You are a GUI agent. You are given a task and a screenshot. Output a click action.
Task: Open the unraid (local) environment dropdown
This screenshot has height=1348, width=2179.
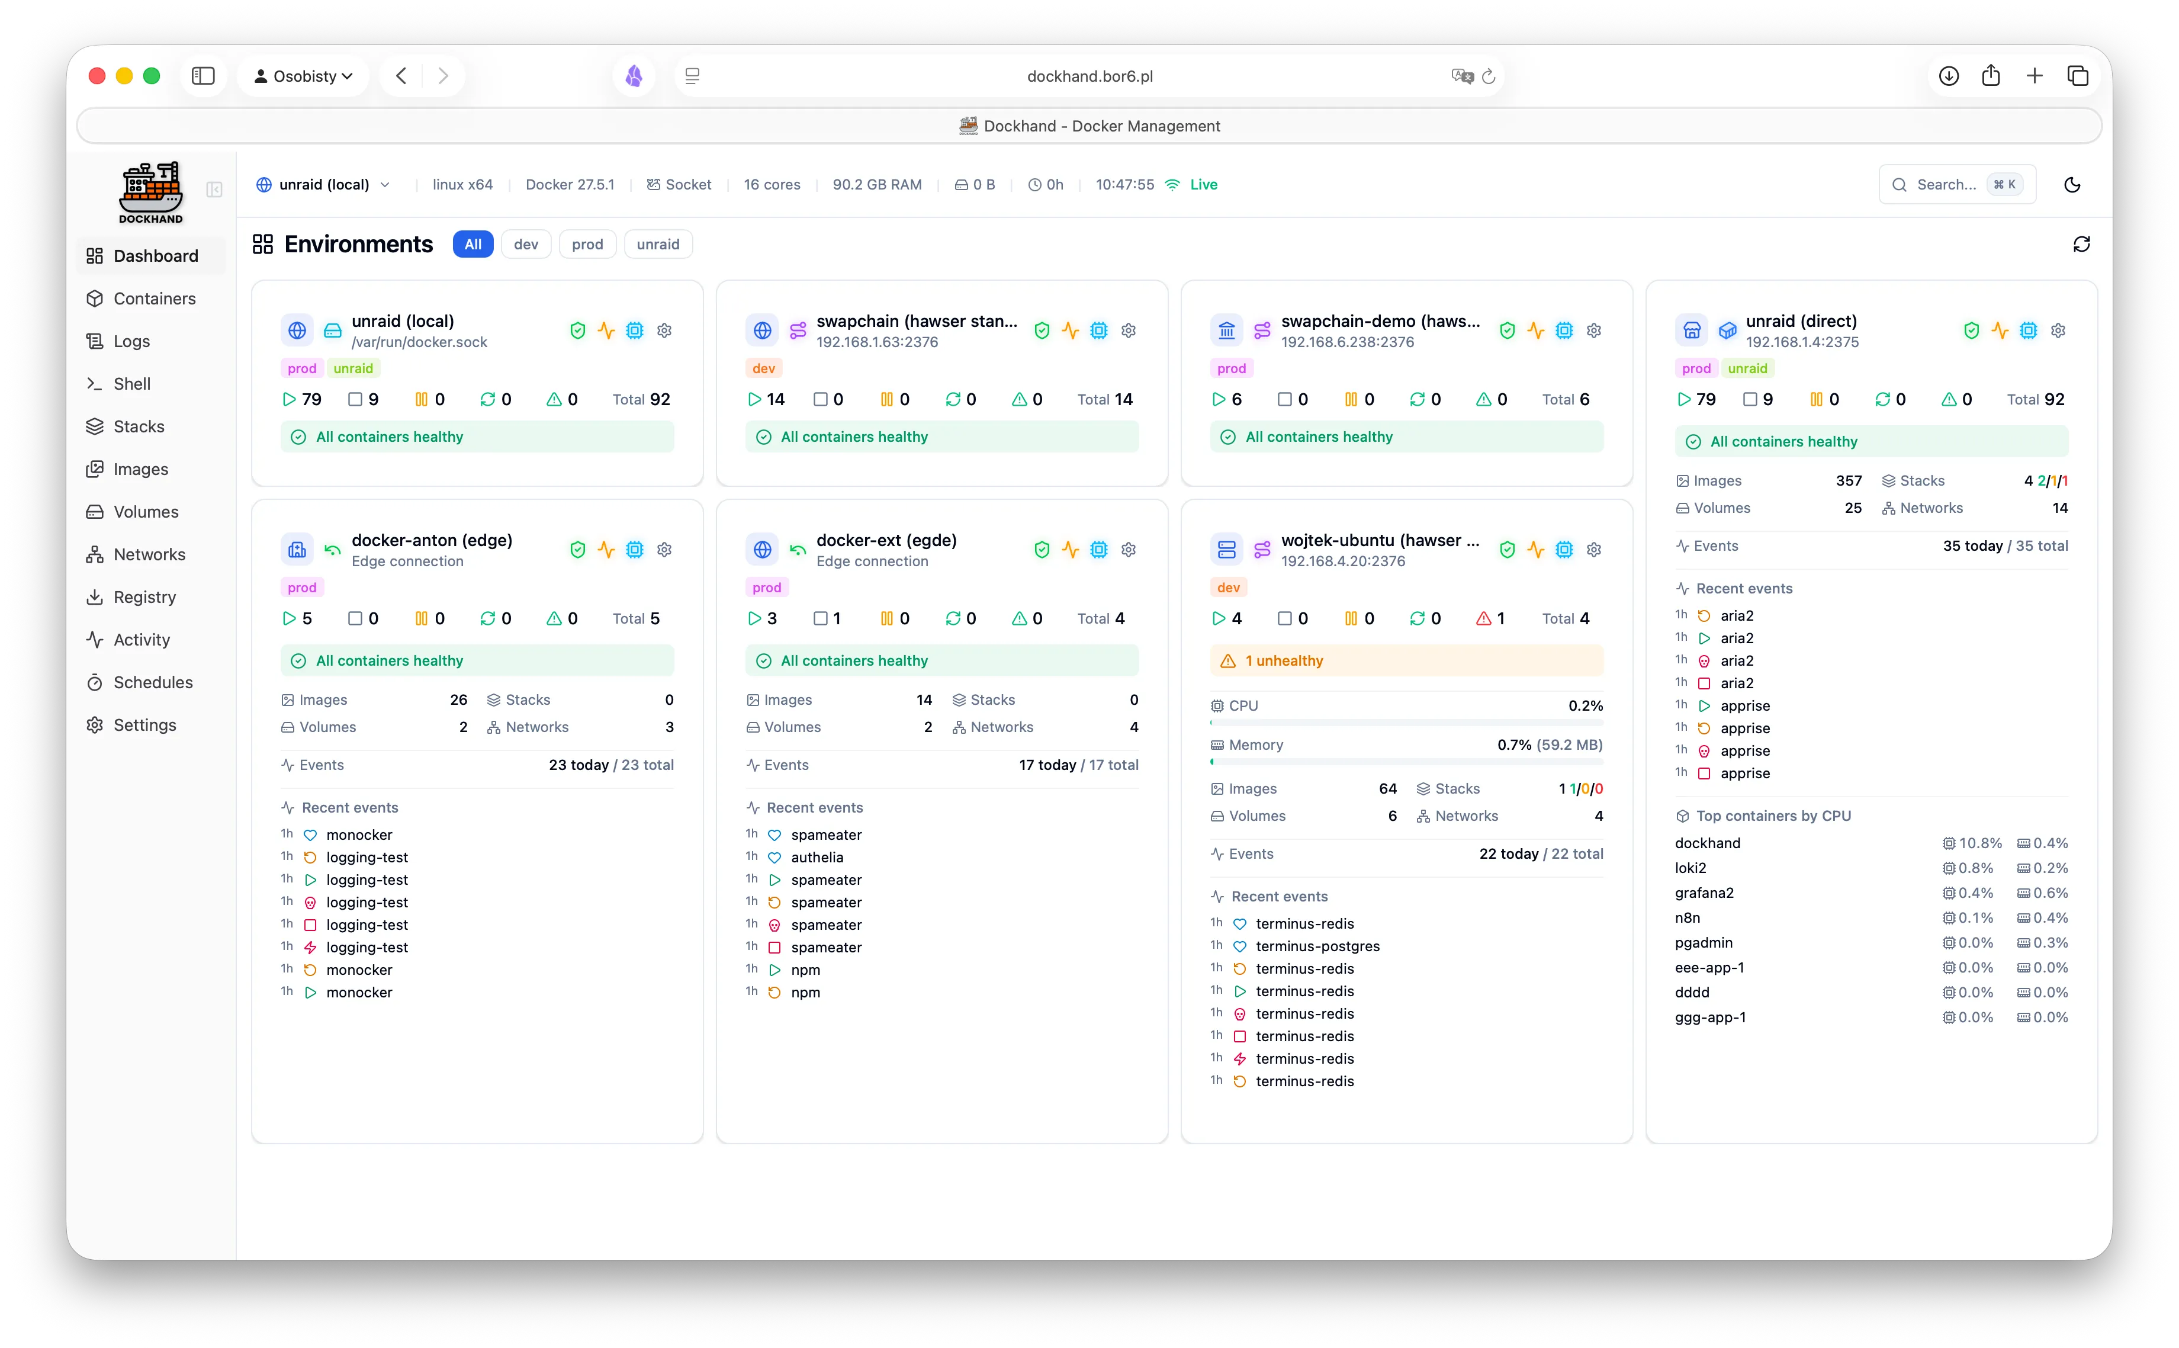[x=323, y=184]
